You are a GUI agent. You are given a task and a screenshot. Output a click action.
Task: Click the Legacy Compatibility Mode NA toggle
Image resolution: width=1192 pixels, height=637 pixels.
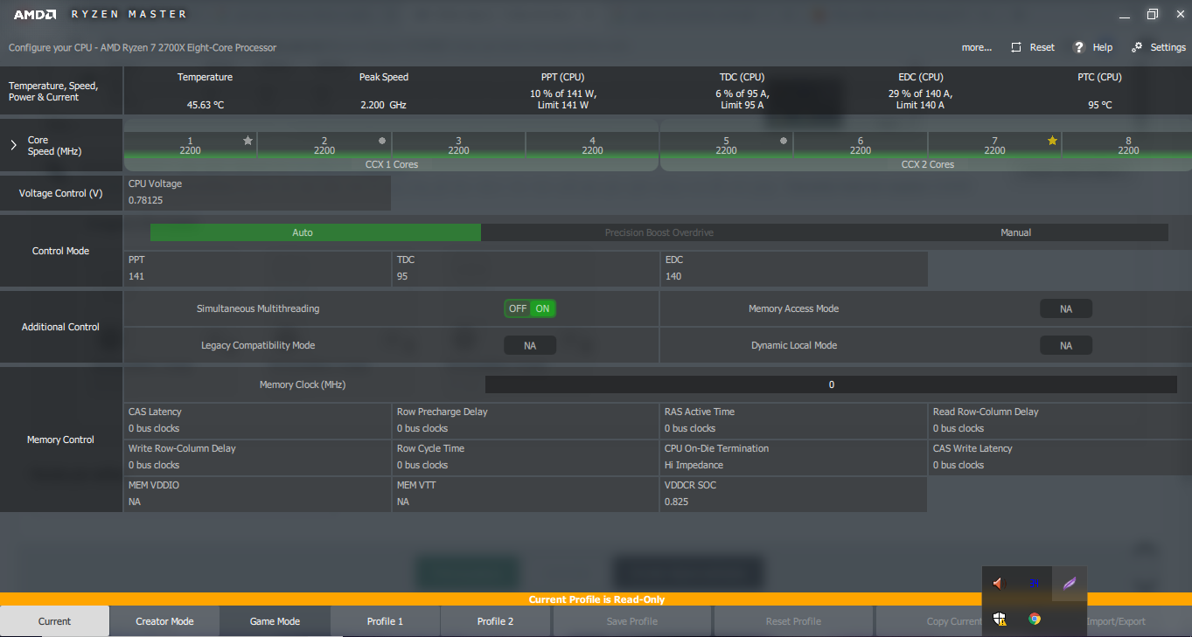tap(530, 345)
